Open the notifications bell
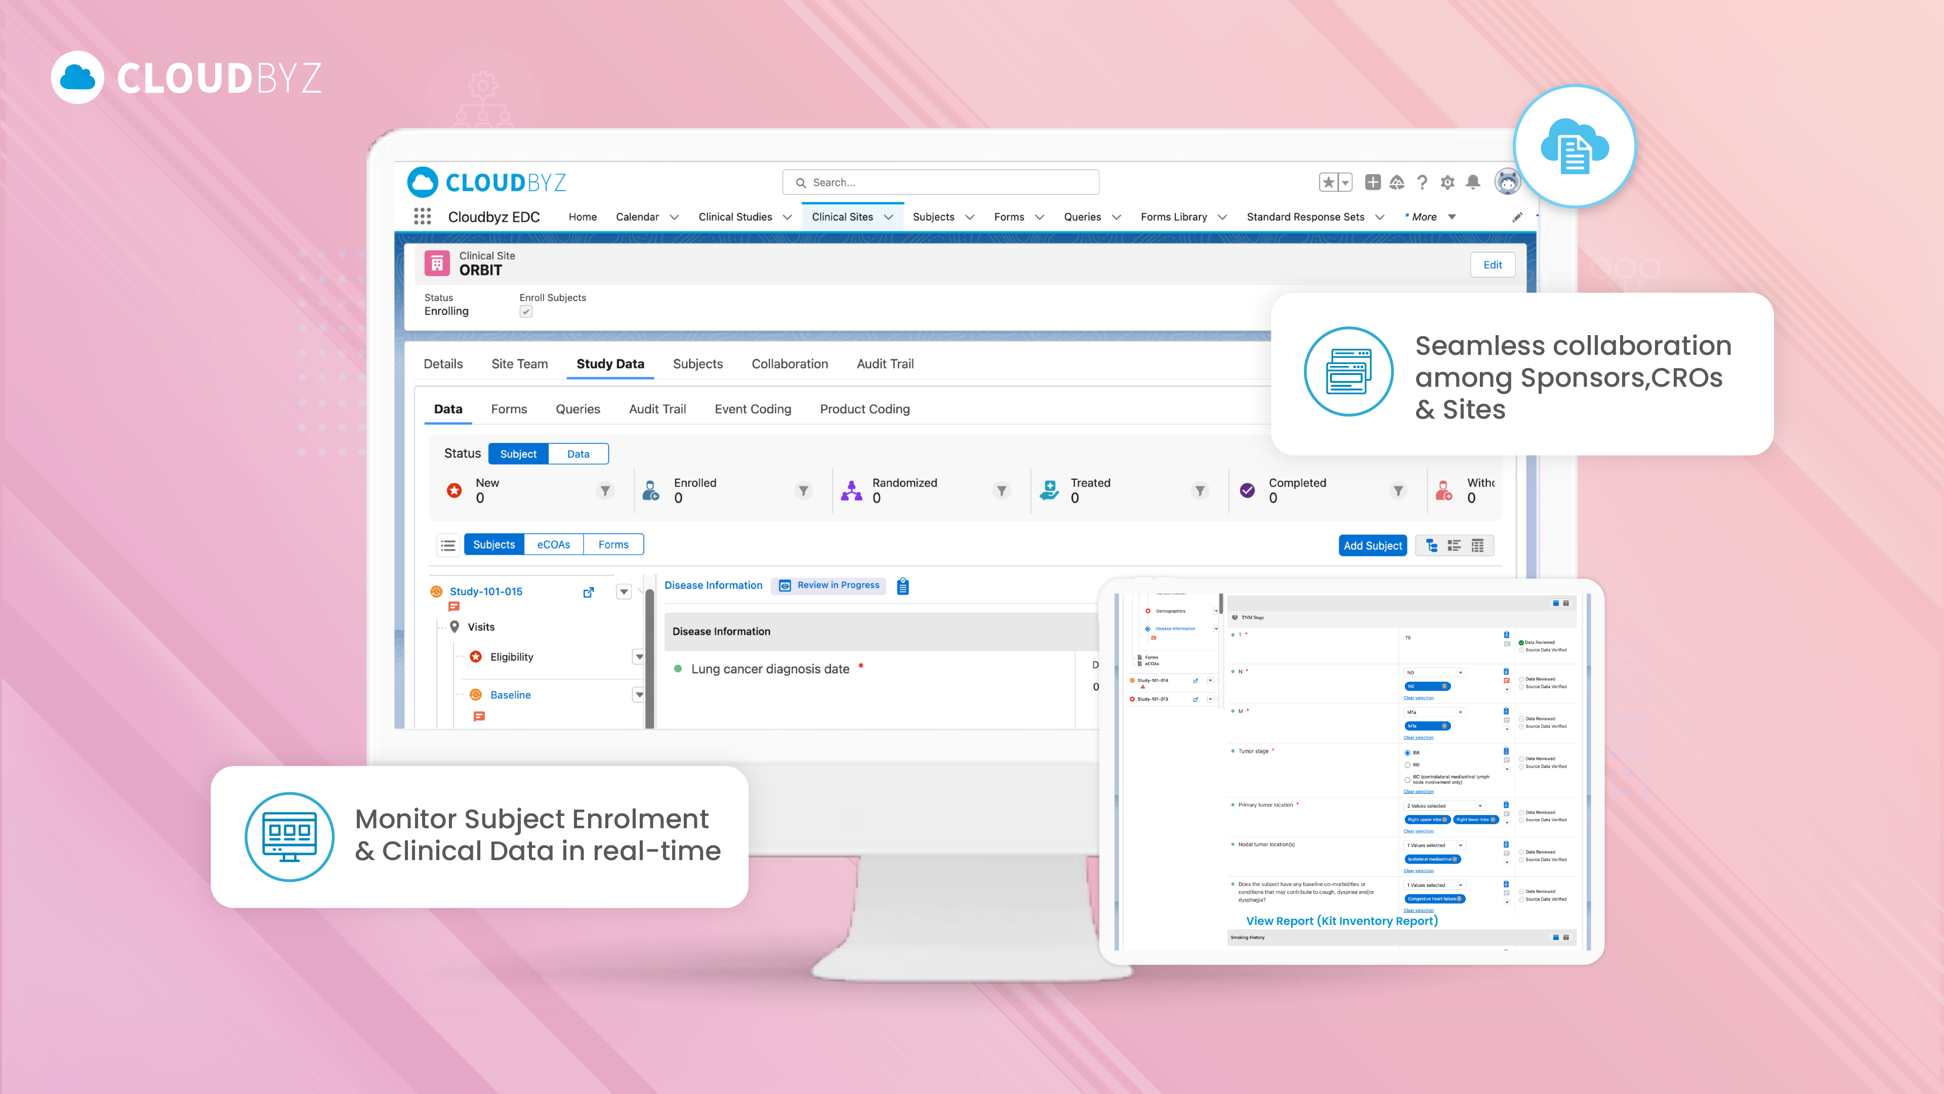Image resolution: width=1944 pixels, height=1094 pixels. 1473,183
